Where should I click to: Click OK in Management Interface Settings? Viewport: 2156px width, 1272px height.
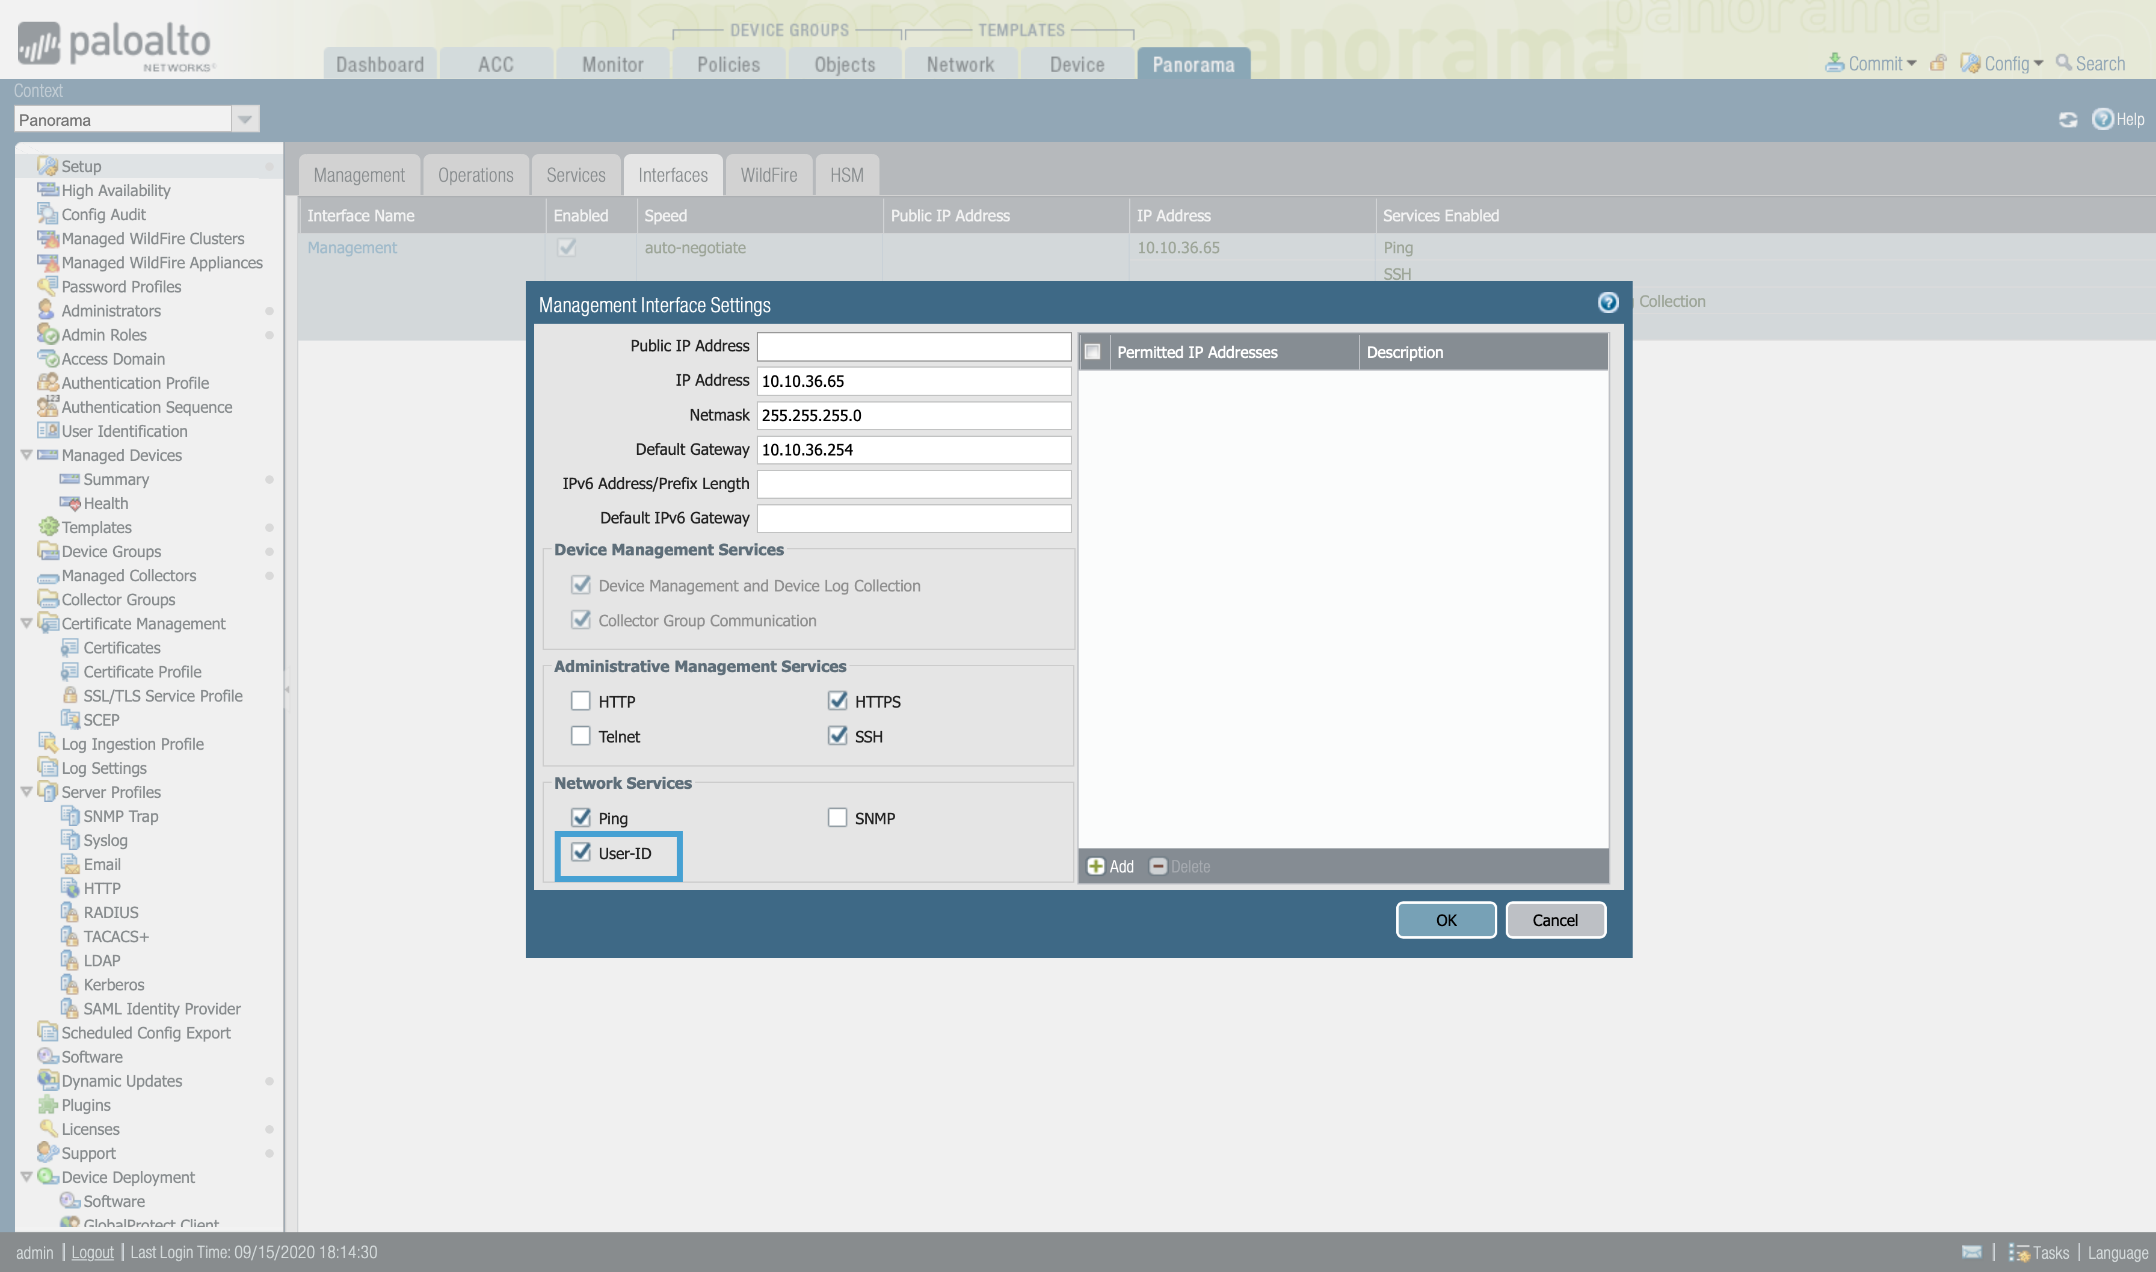1446,920
